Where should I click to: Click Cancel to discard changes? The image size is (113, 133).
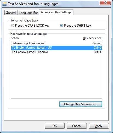(x=77, y=126)
